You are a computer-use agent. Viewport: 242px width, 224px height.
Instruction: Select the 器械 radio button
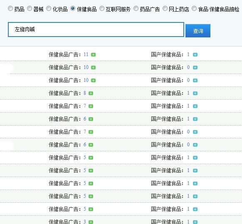point(30,8)
